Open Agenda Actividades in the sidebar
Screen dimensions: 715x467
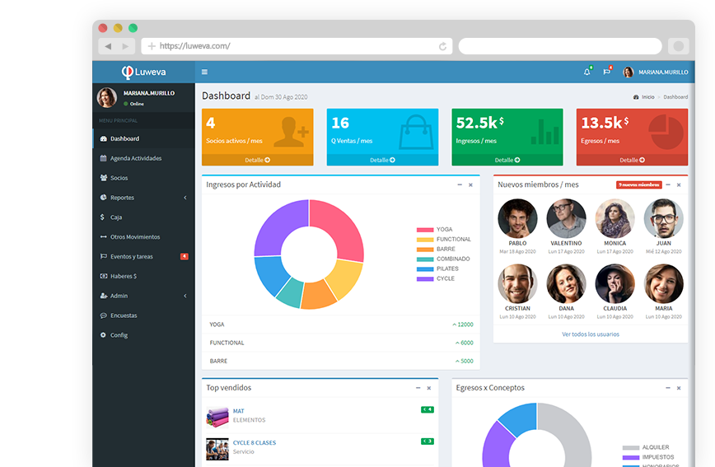pos(143,158)
